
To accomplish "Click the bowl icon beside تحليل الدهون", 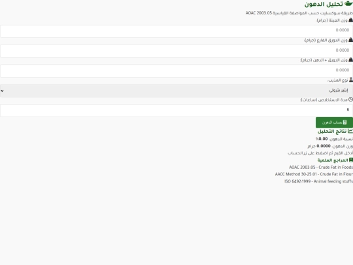I will (x=348, y=4).
